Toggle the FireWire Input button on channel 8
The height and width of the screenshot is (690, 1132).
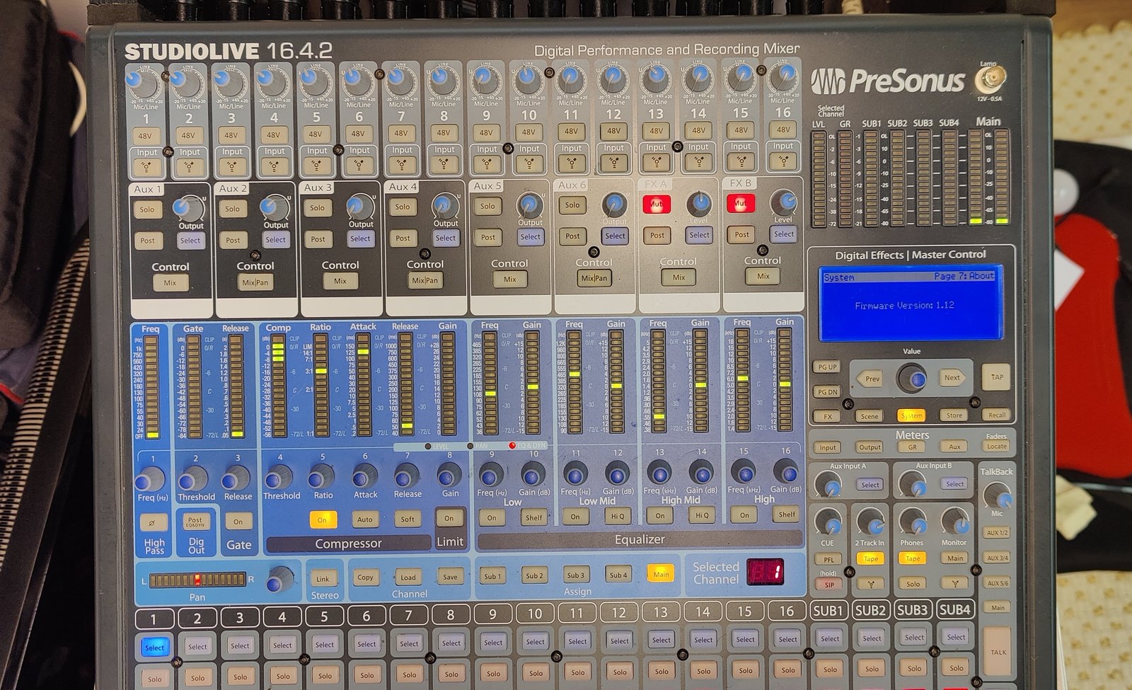click(x=444, y=165)
